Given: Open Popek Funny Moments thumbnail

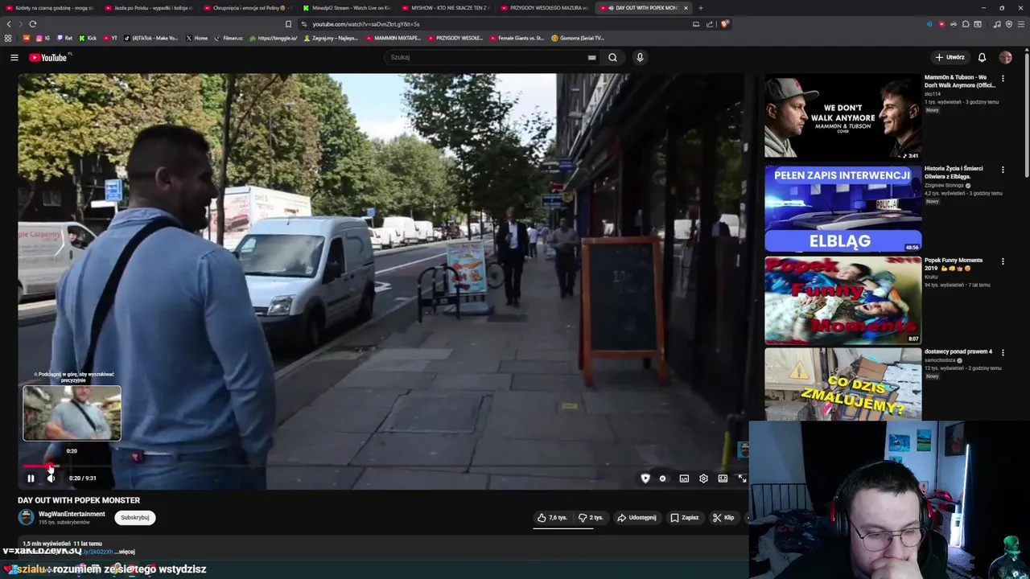Looking at the screenshot, I should click(x=843, y=300).
